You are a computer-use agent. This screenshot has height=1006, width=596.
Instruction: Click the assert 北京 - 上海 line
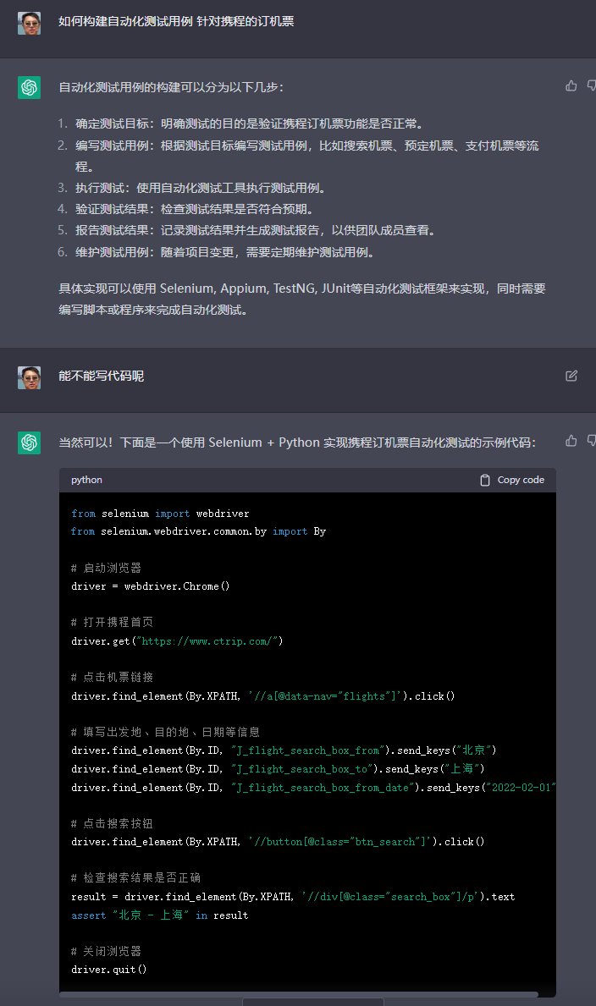pos(160,915)
